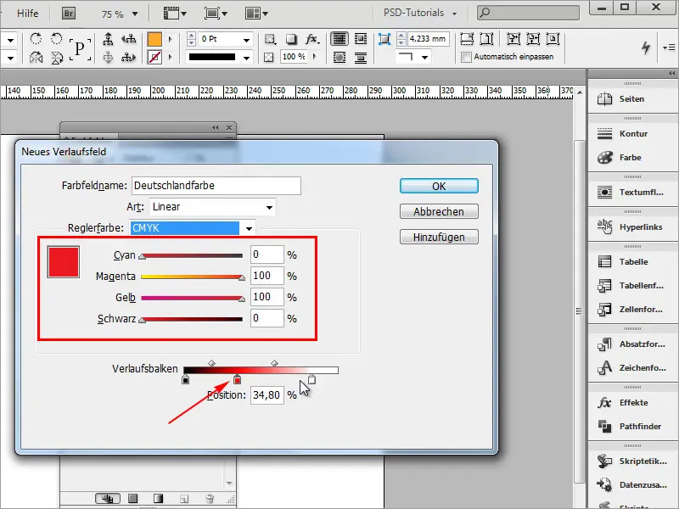This screenshot has height=509, width=679.
Task: Open the PSD-Tutorials workspace menu
Action: [414, 12]
